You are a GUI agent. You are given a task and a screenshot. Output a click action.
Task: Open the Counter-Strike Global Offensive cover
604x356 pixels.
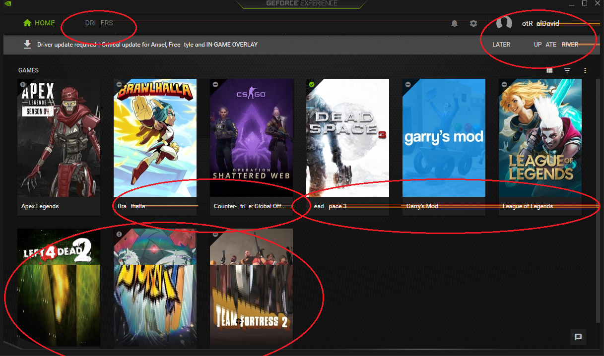pyautogui.click(x=251, y=138)
